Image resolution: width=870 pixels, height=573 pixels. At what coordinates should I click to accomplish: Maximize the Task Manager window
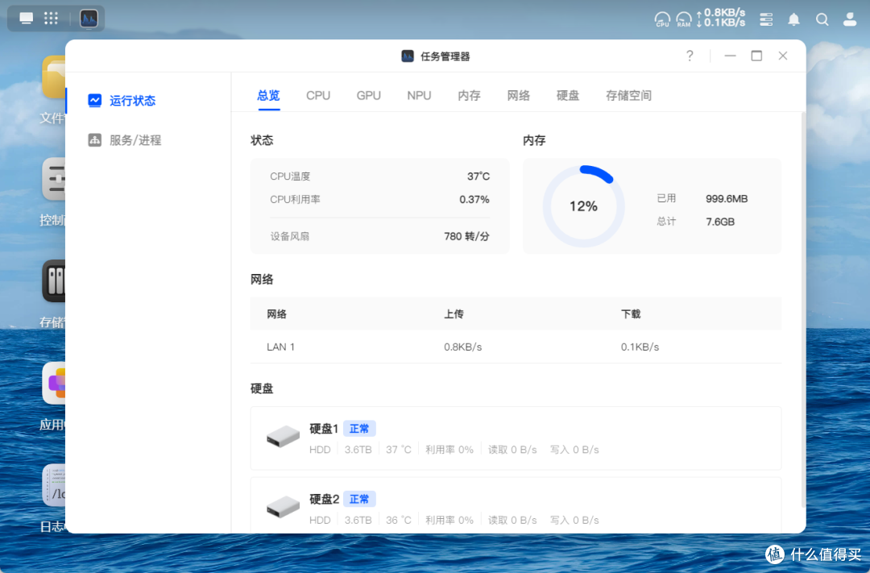coord(756,56)
